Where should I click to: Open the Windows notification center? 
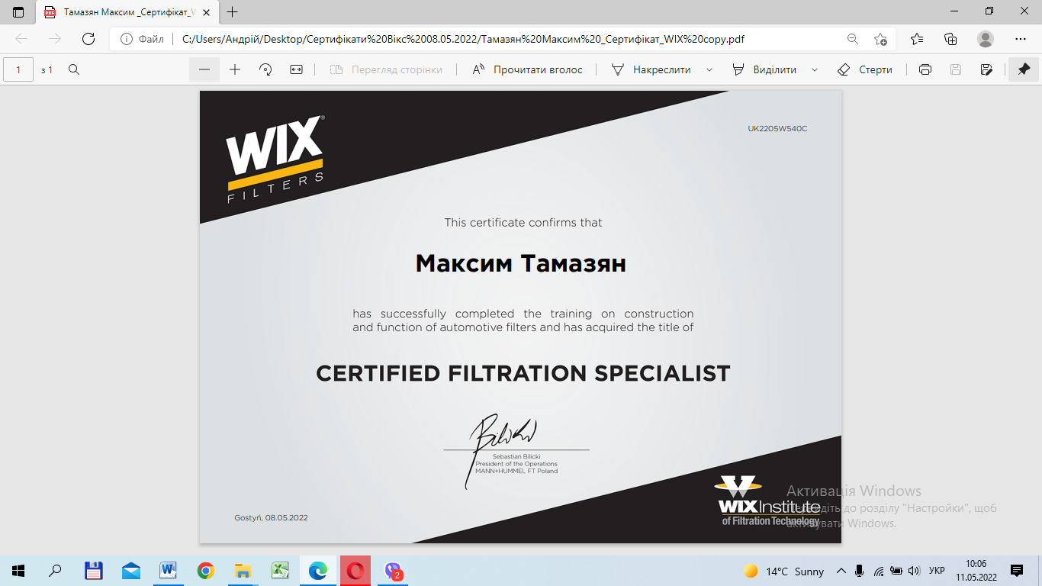[1017, 571]
